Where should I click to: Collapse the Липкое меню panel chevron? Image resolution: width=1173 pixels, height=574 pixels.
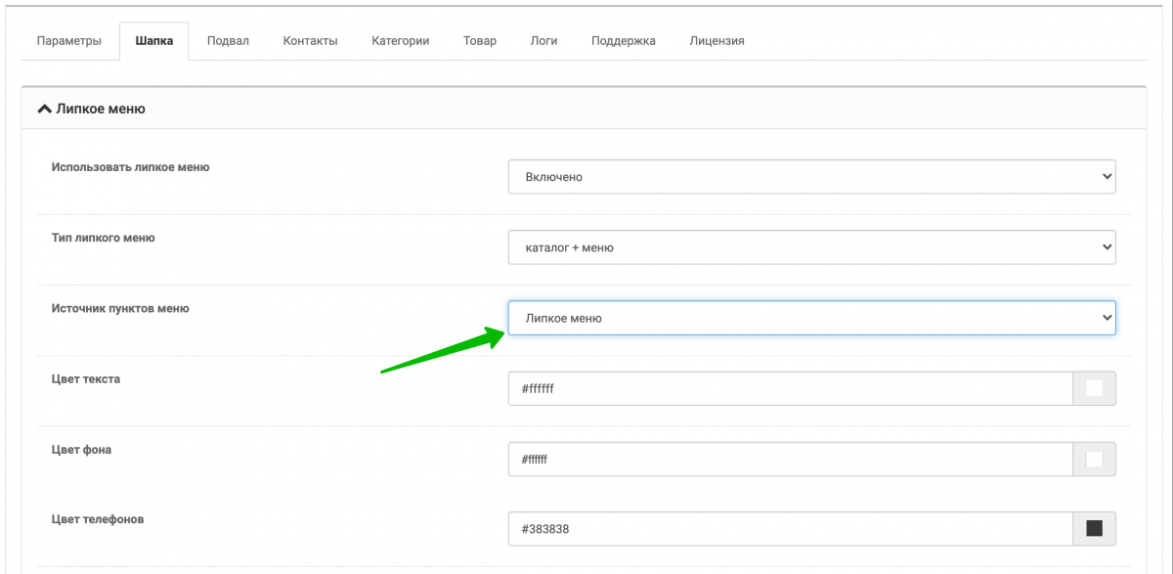point(44,110)
